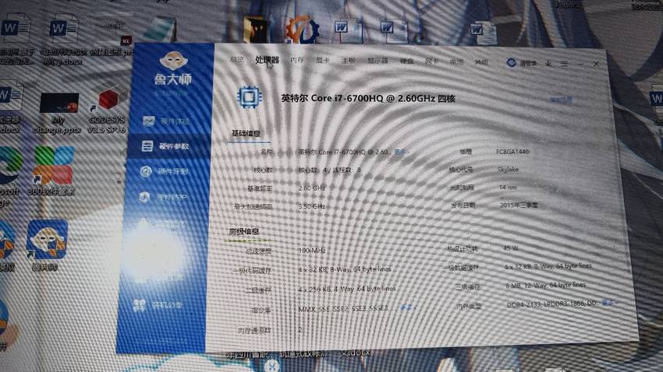Open 硬件体检 in the sidebar
The image size is (663, 372).
tap(166, 121)
